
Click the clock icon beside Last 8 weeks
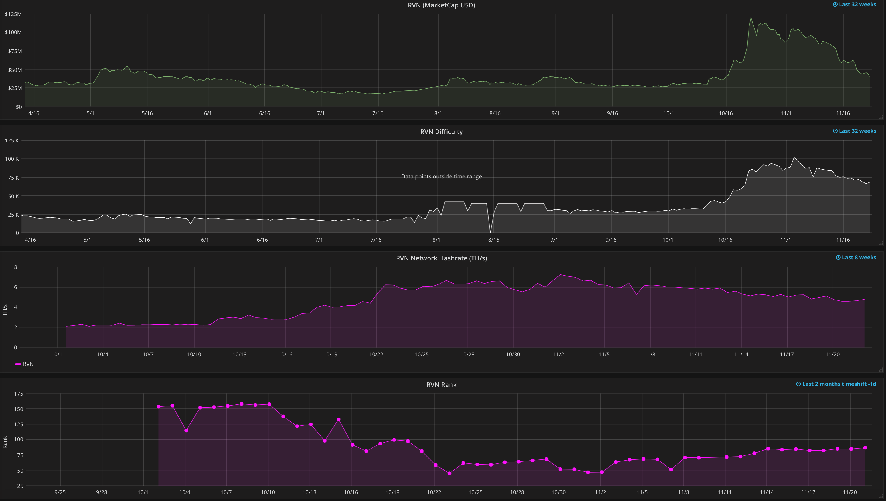[838, 258]
